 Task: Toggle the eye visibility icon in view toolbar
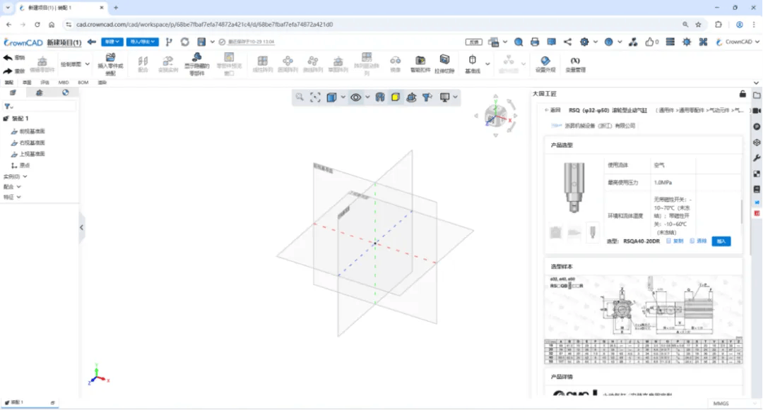pos(355,97)
